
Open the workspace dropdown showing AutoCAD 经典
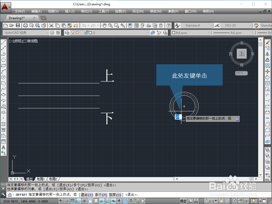click(x=25, y=32)
